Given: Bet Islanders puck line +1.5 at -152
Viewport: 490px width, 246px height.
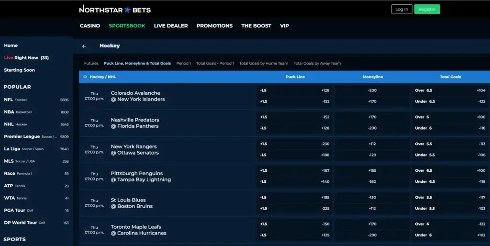Looking at the screenshot, I should point(295,101).
